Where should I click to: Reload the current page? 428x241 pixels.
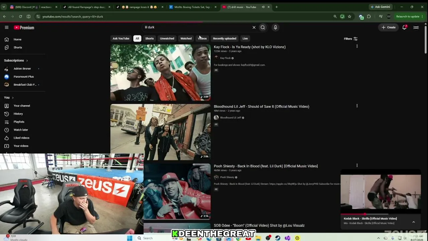point(20,16)
